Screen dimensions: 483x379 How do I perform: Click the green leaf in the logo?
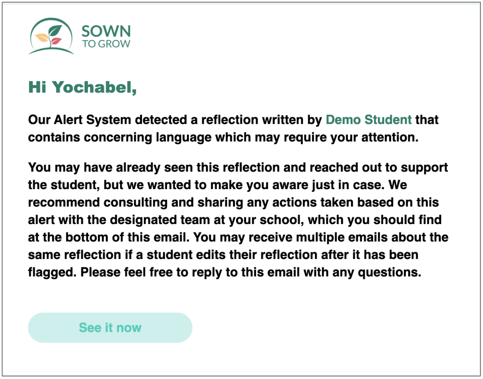pyautogui.click(x=55, y=30)
